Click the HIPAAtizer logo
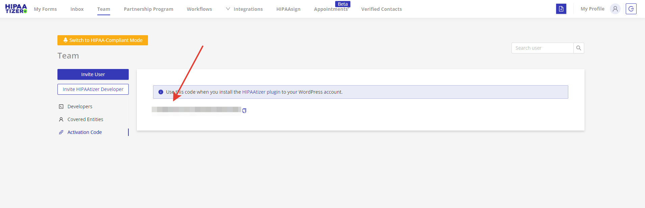This screenshot has width=645, height=208. pyautogui.click(x=16, y=9)
